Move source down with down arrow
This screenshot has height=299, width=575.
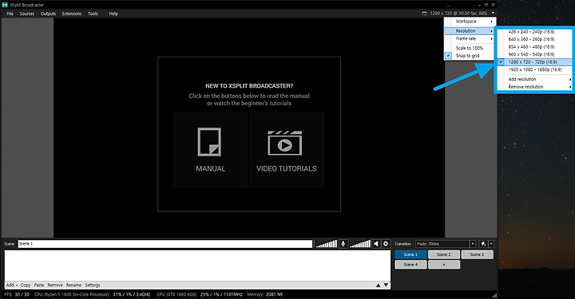click(387, 285)
